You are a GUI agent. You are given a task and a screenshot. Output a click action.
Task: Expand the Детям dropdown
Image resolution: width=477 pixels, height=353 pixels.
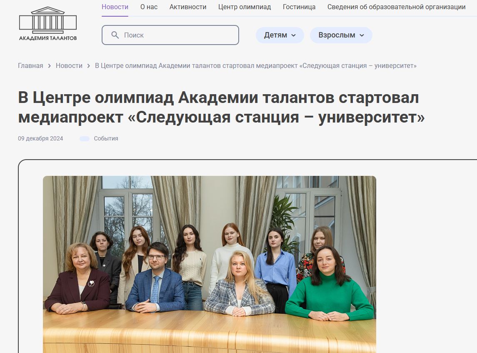click(280, 35)
